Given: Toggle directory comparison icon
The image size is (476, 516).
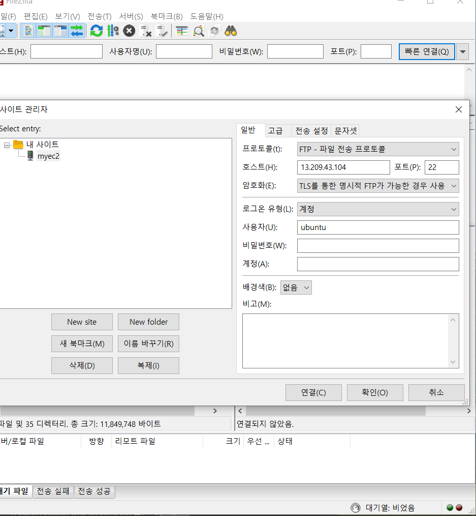Looking at the screenshot, I should coord(199,31).
